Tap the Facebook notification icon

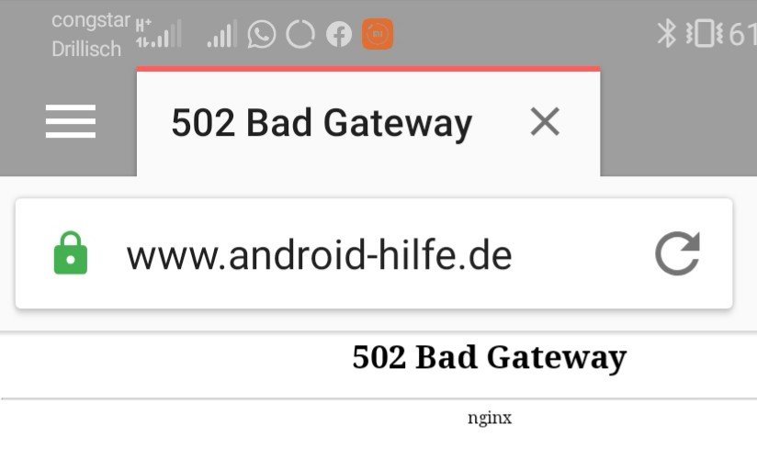point(338,34)
